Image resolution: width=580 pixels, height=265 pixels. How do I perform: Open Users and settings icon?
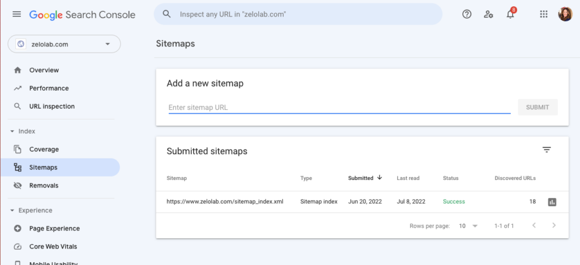[488, 14]
